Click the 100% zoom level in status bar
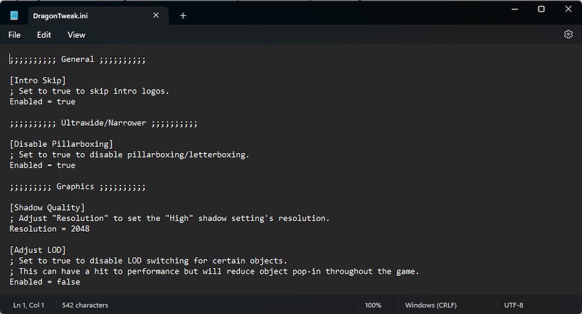582x314 pixels. click(373, 305)
